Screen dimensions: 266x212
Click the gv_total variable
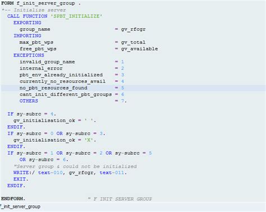point(133,42)
